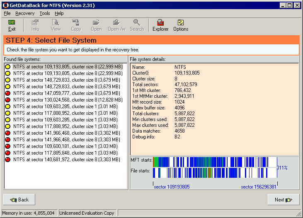Open the Help menu

point(59,13)
